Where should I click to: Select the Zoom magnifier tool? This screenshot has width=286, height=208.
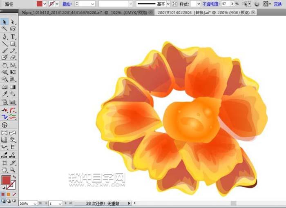click(13, 169)
